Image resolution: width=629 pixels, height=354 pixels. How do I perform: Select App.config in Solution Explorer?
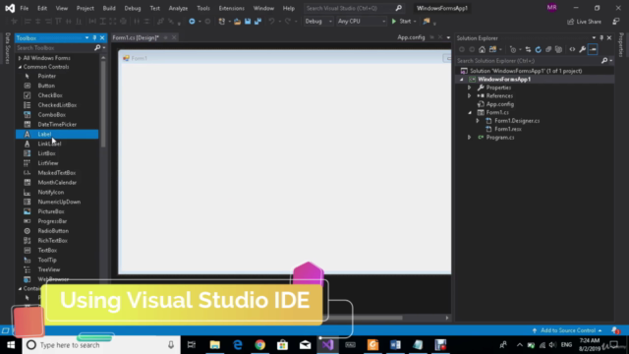point(500,104)
